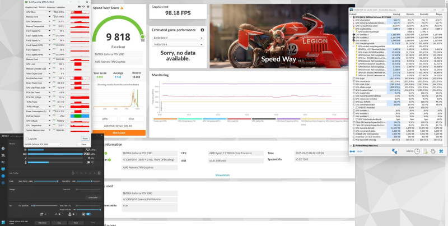Viewport: 448px width, 226px height.
Task: Open the Afterburner monitor icon in sidebar
Action: [x=3, y=169]
